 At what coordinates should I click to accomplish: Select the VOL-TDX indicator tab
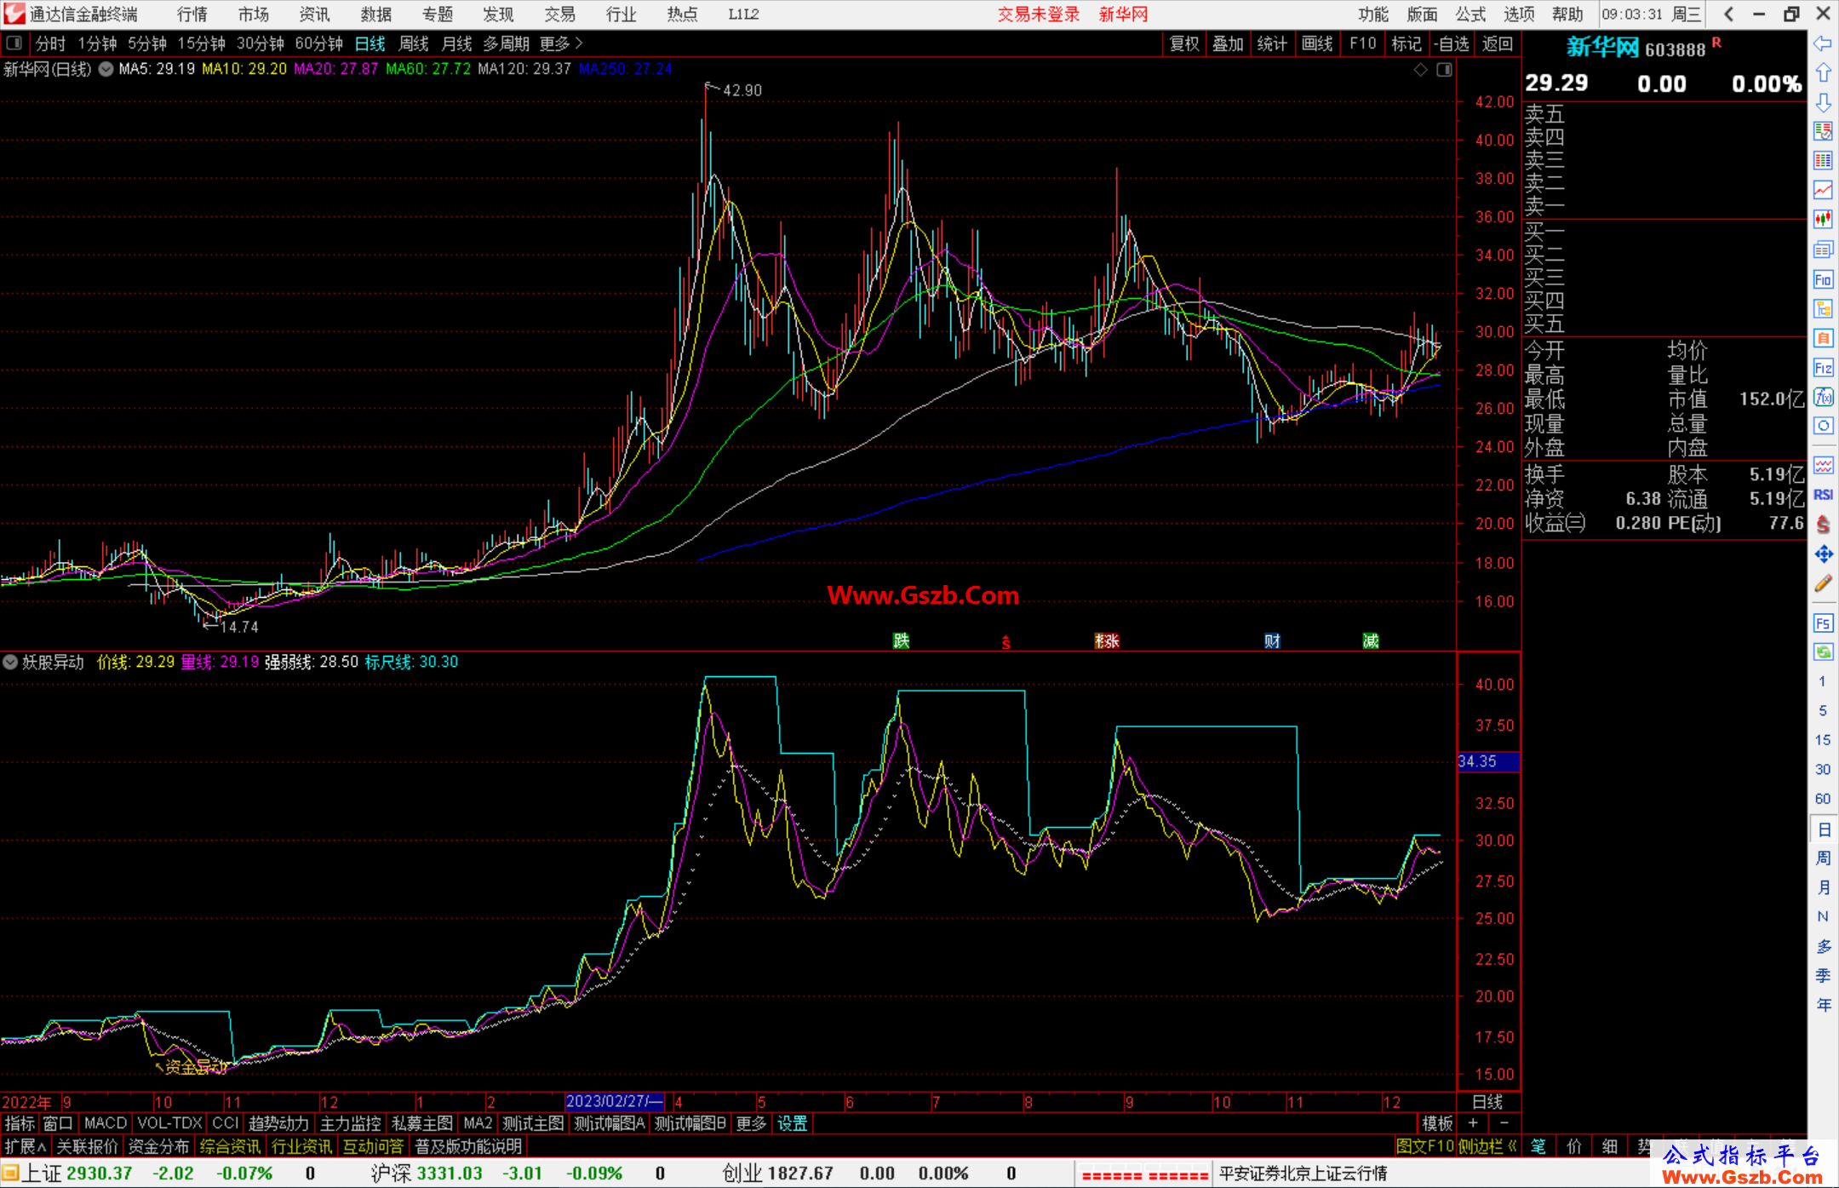pyautogui.click(x=169, y=1123)
